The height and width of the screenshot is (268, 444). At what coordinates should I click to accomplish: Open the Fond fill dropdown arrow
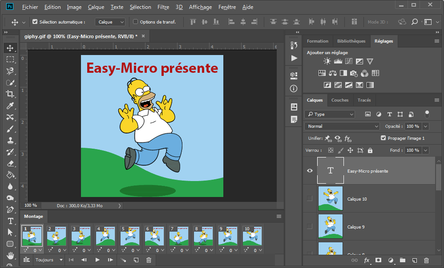[426, 150]
